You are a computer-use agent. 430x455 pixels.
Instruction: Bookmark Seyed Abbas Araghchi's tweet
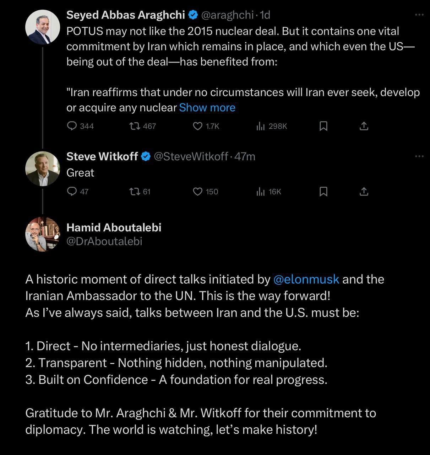(323, 126)
